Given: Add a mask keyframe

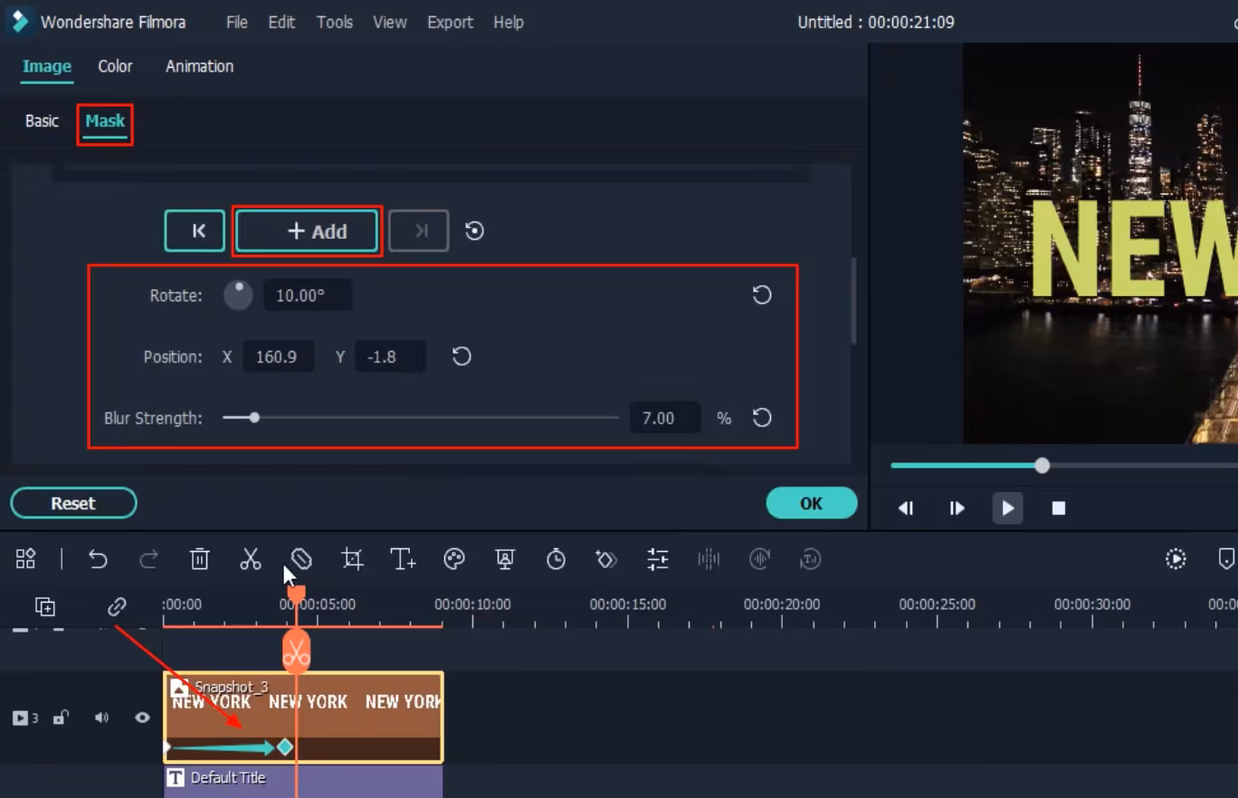Looking at the screenshot, I should point(307,231).
